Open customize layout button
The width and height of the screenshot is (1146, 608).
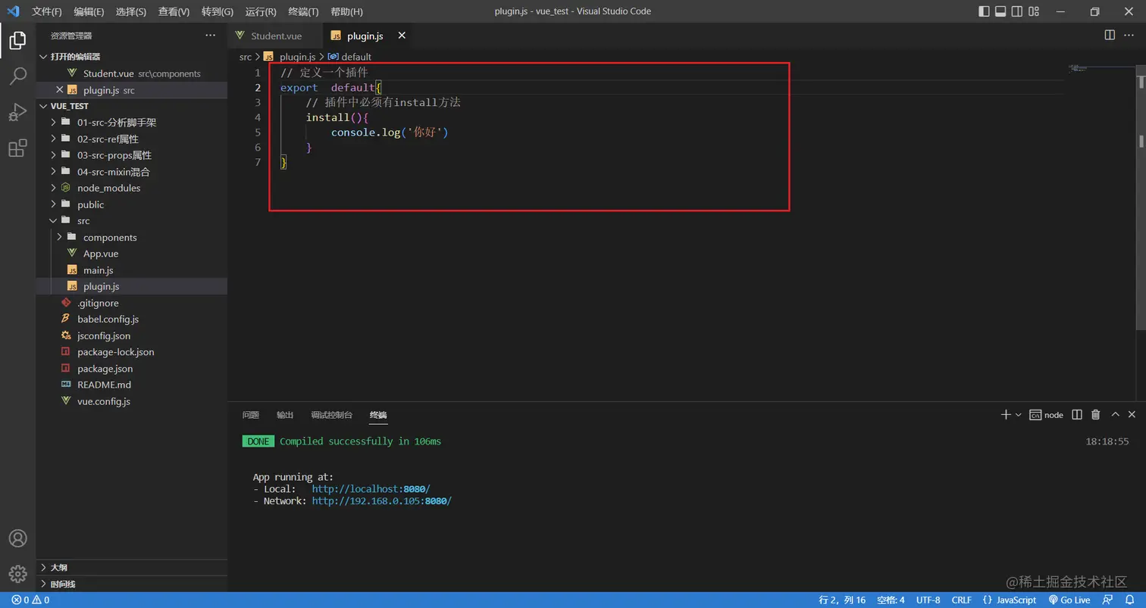[x=1035, y=11]
